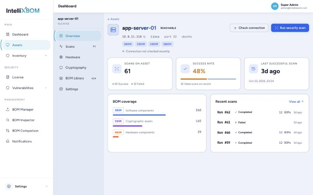Expand the bottom Settings chevron
The height and width of the screenshot is (195, 313).
click(x=47, y=186)
